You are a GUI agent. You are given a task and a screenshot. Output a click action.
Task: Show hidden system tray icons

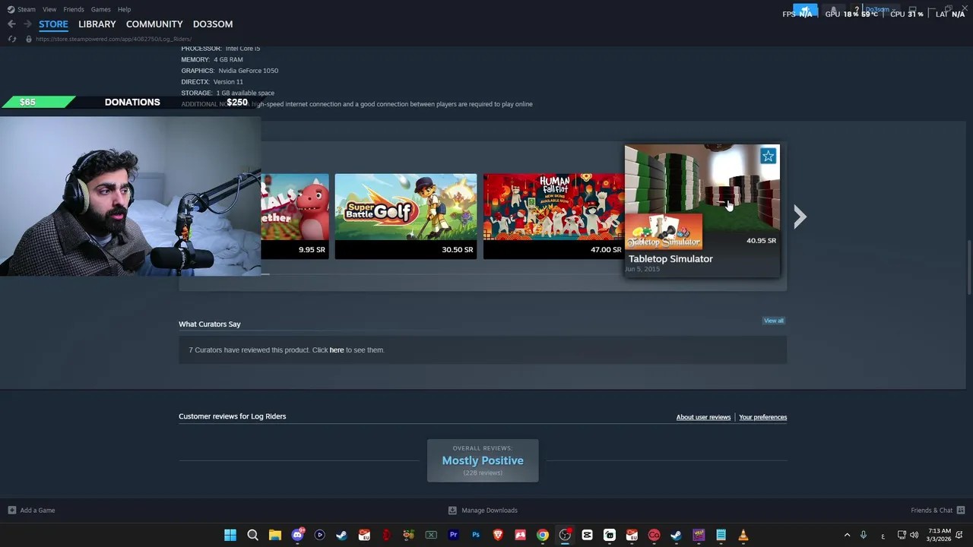coord(847,536)
